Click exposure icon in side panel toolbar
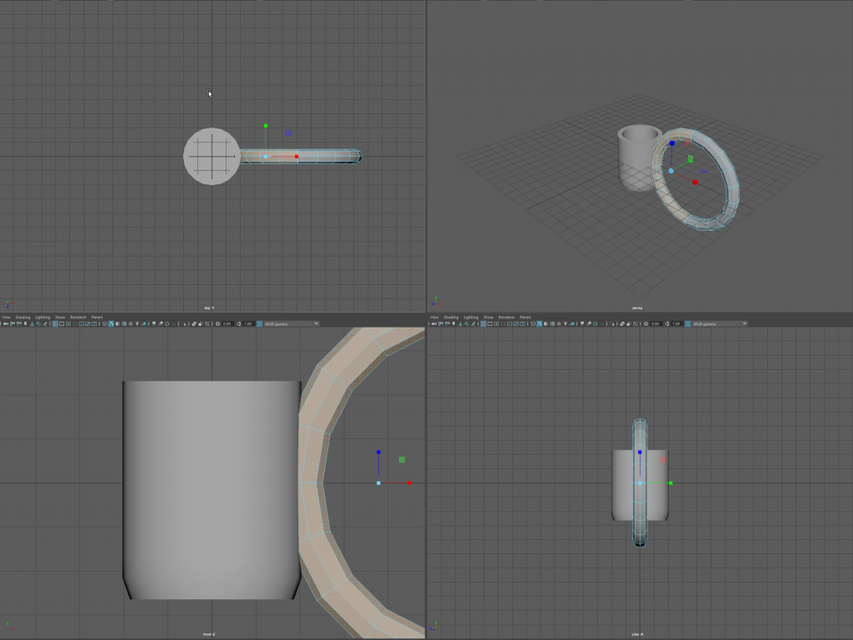Screen dimensions: 853x640 pos(646,323)
